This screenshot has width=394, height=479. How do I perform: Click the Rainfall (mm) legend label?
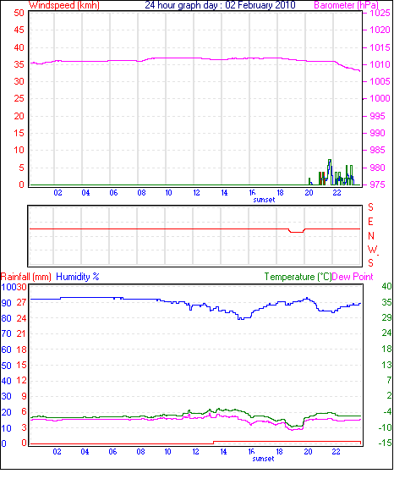[25, 277]
